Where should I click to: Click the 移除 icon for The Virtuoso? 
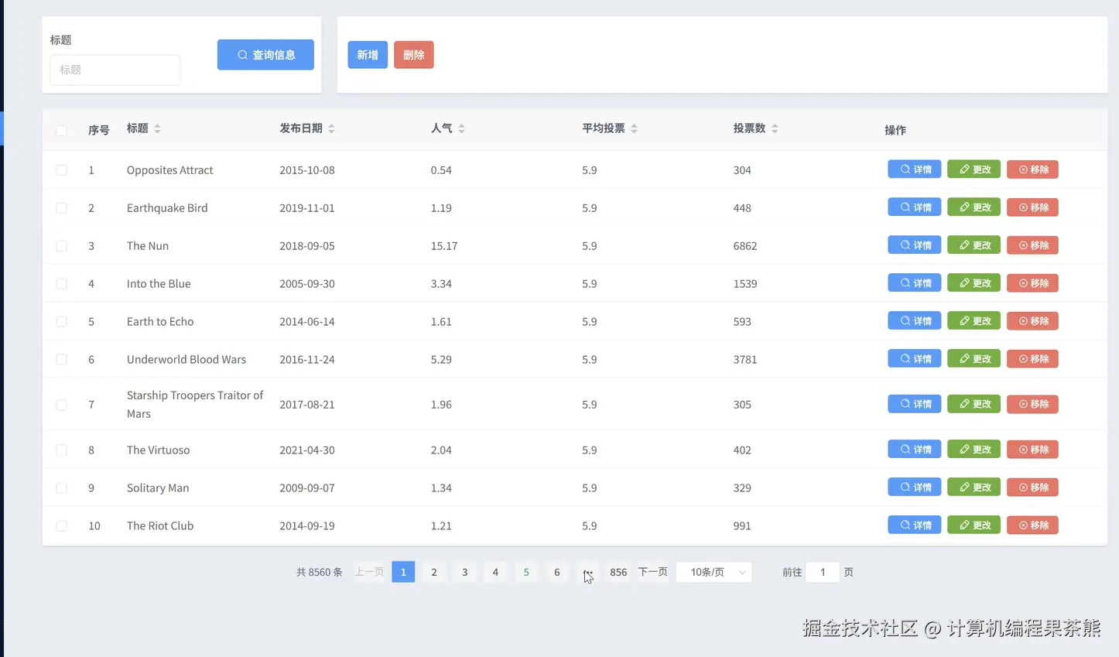pos(1023,449)
